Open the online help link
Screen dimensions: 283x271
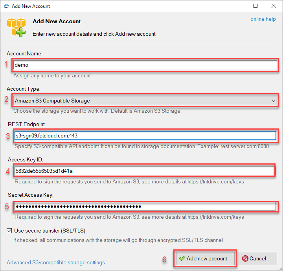[263, 19]
